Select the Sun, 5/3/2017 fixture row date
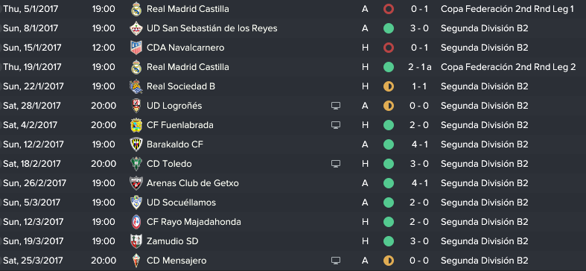This screenshot has width=586, height=271. (x=32, y=203)
